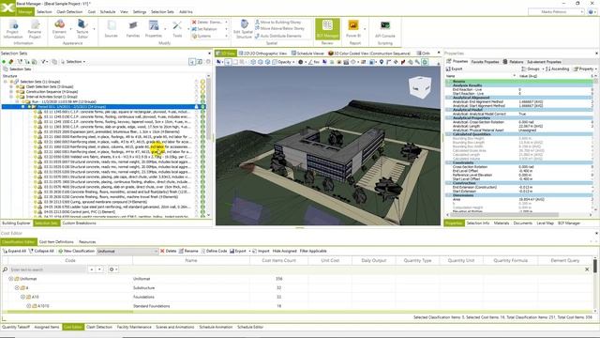Click the location pin icon in 3D toolbar
This screenshot has height=338, width=600.
click(382, 62)
